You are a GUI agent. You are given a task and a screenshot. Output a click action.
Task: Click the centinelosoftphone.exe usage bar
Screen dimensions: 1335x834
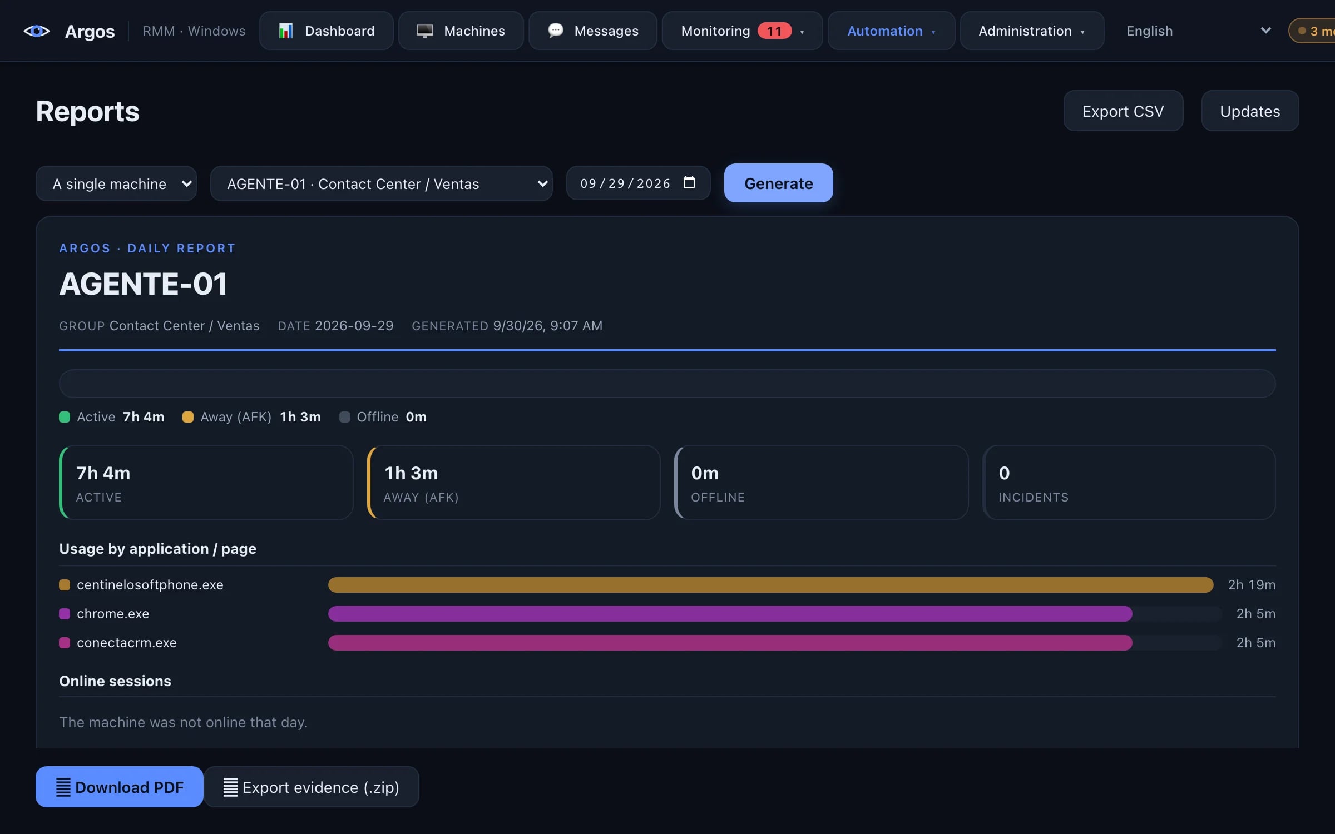pos(770,584)
